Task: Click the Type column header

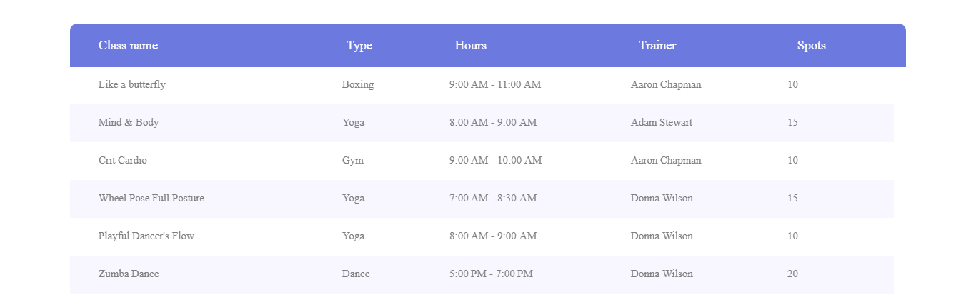Action: [x=359, y=45]
